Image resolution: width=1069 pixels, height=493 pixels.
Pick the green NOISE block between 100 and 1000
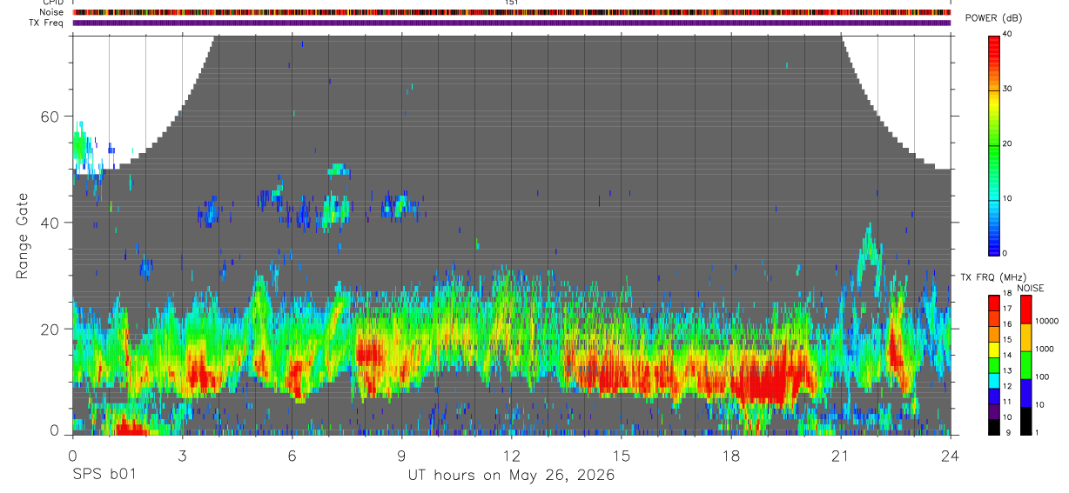1025,365
